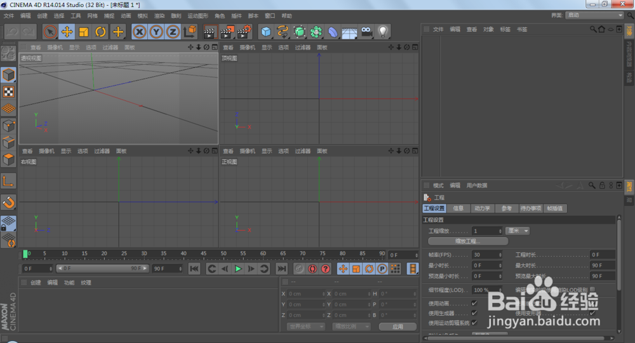
Task: Step the 最小时长 value spinner
Action: (500, 266)
